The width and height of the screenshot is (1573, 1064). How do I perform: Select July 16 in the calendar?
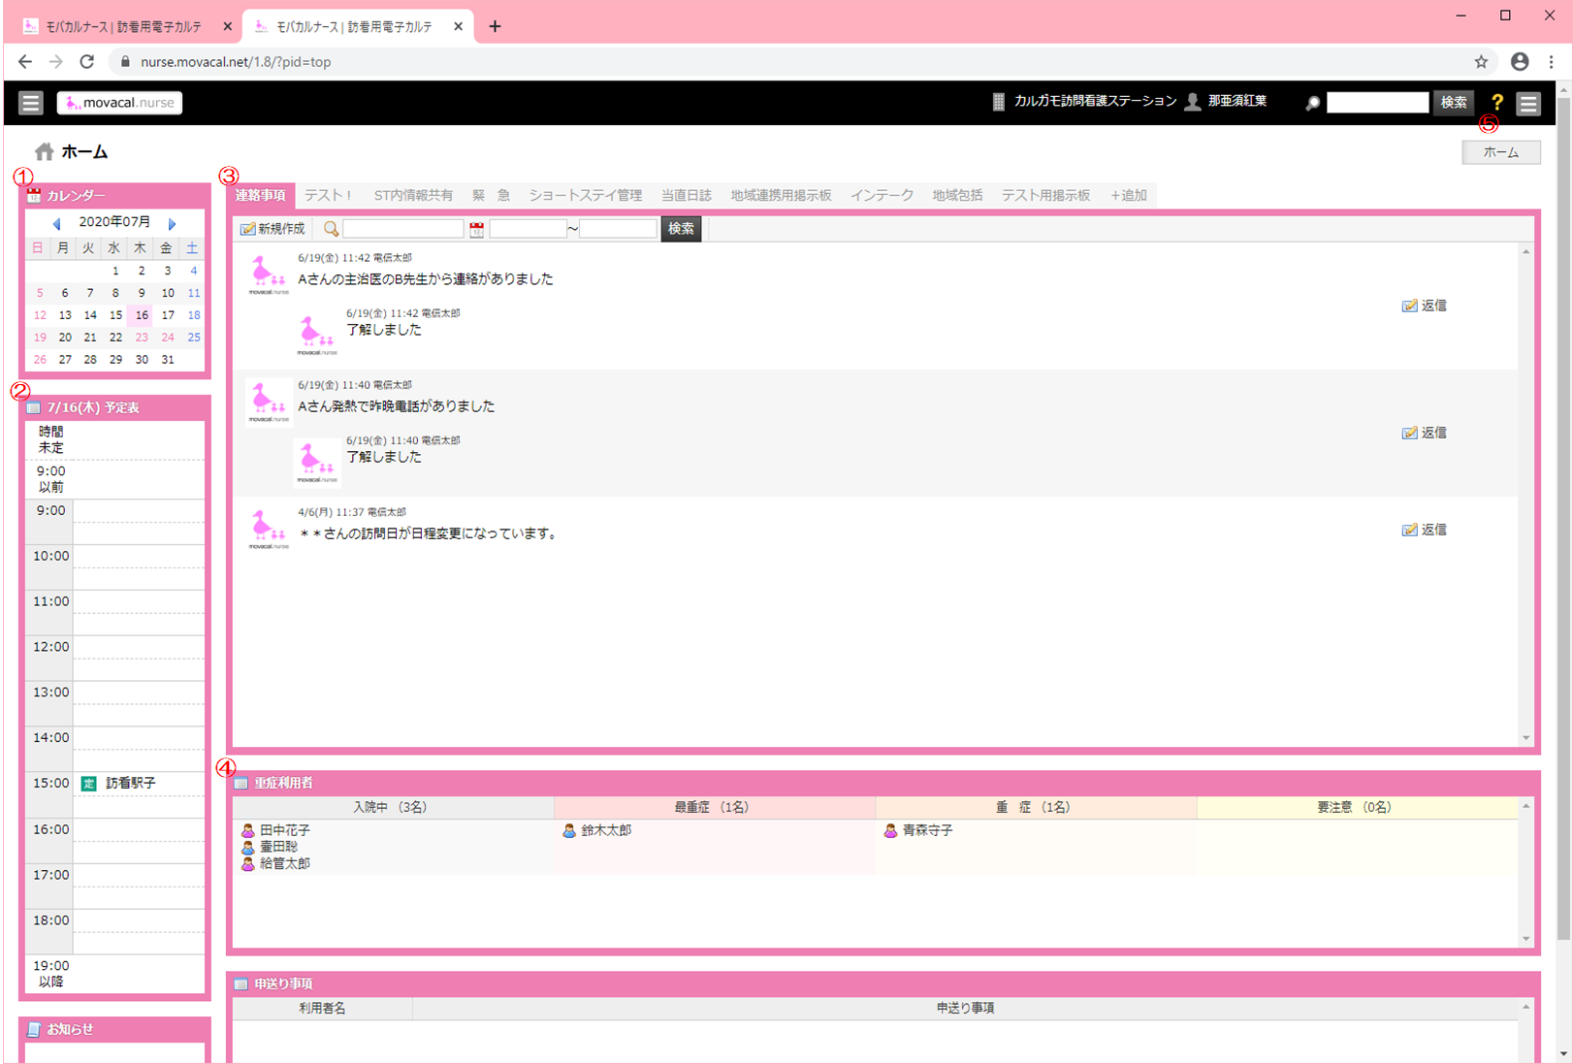(x=142, y=315)
